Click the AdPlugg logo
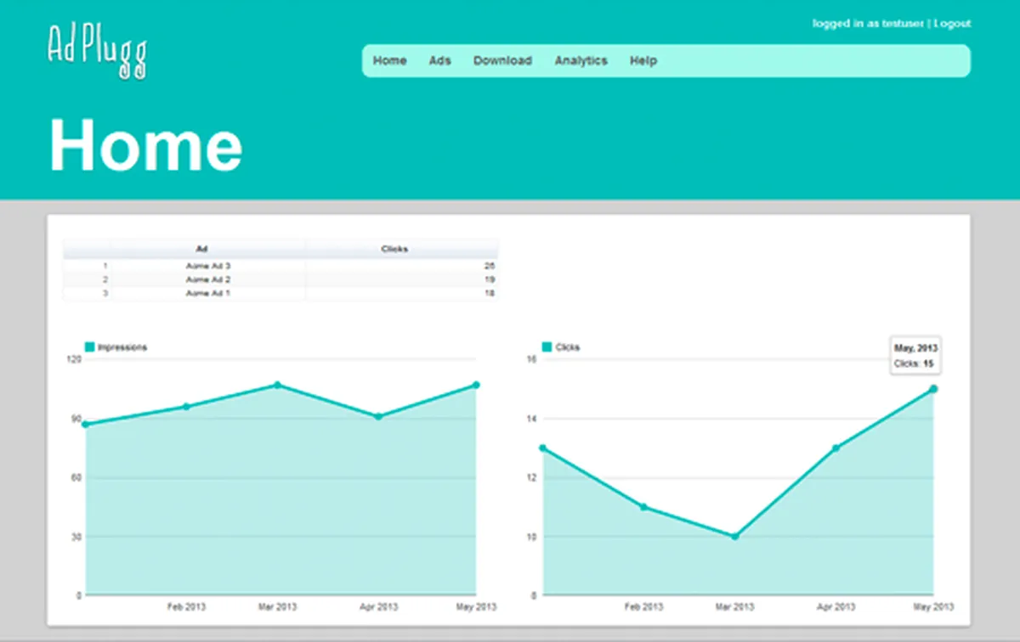 pyautogui.click(x=97, y=49)
